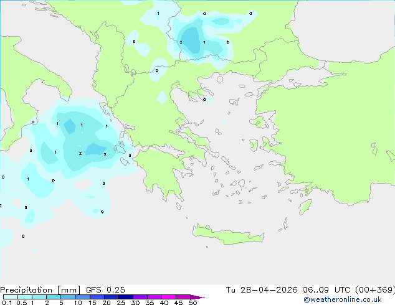The width and height of the screenshot is (395, 305).
Task: Click the "Tu 28-04-2026" date text
Action: [x=262, y=290]
